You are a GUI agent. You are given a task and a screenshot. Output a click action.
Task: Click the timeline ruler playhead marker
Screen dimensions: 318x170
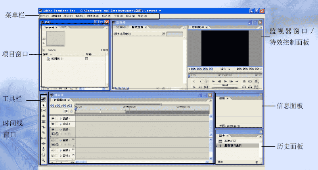(76, 108)
